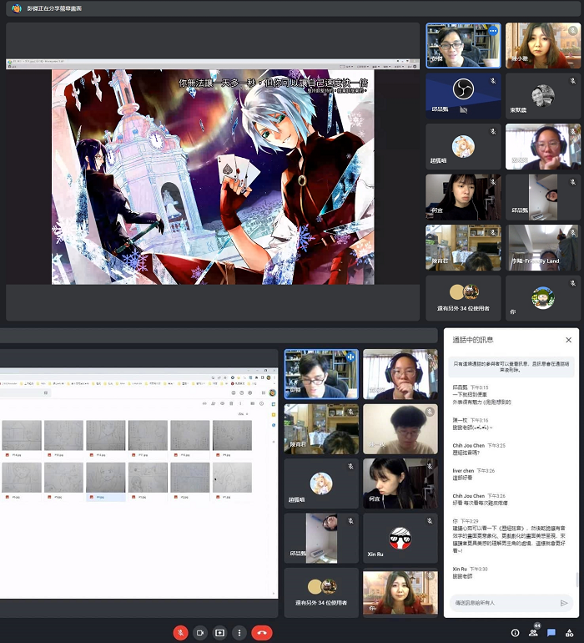
Task: Open the activities shapes icon
Action: pos(569,633)
